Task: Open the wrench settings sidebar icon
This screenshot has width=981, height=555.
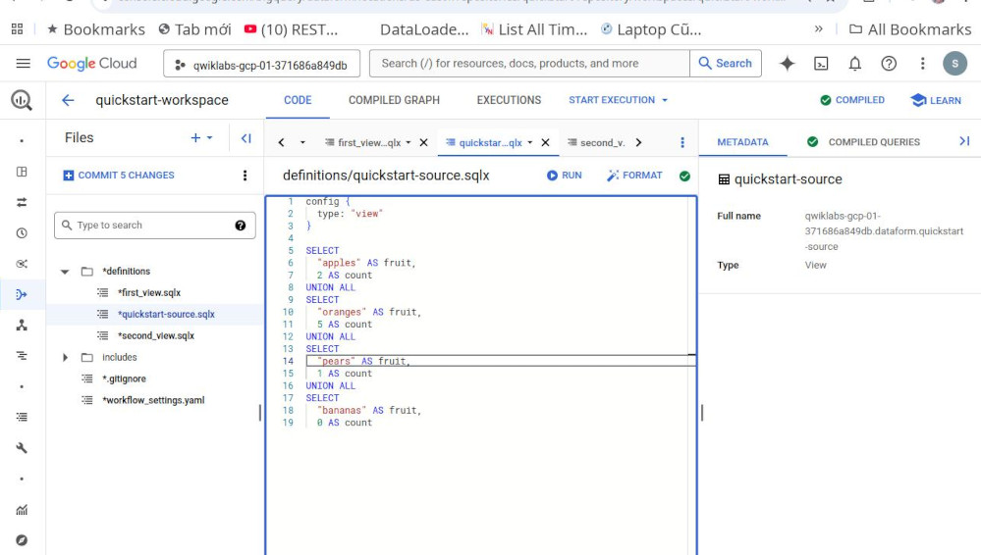Action: point(22,448)
